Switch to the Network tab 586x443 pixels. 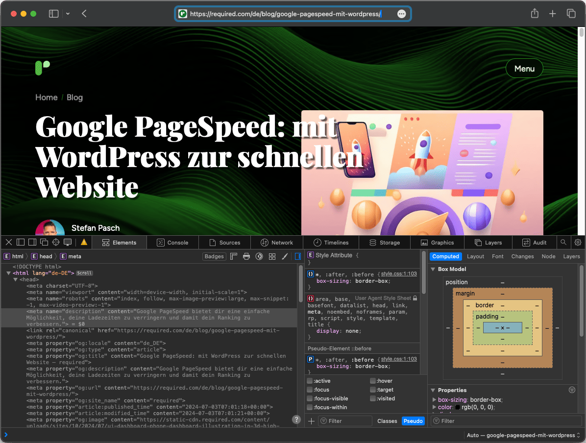(277, 242)
